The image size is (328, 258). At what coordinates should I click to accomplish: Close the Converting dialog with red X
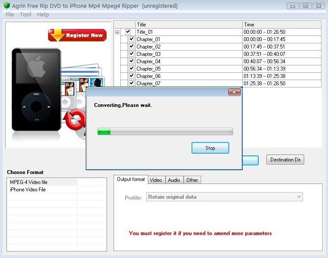point(234,92)
